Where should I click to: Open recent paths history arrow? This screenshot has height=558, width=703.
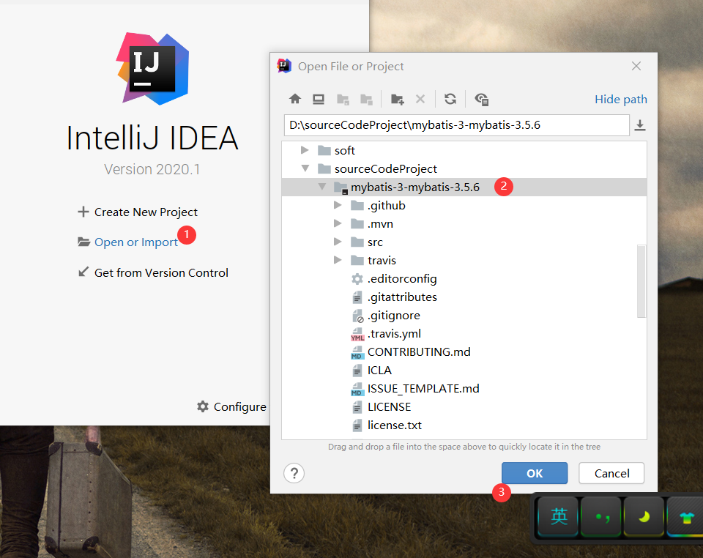pos(640,125)
